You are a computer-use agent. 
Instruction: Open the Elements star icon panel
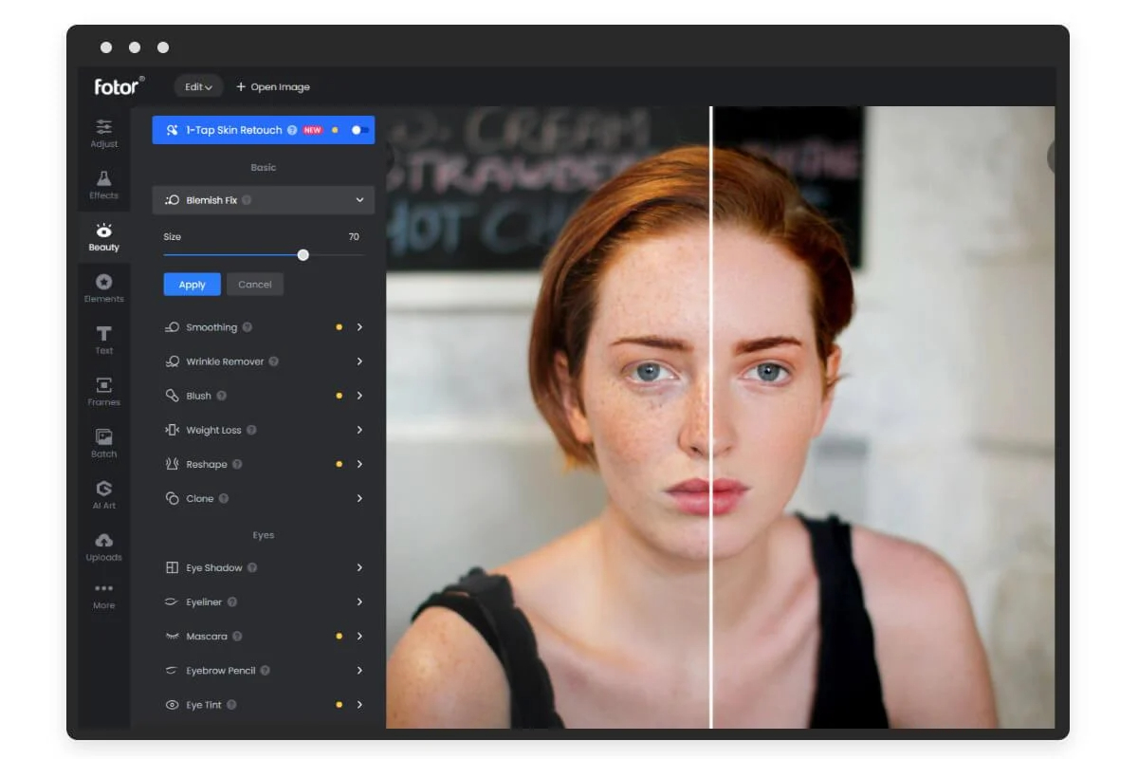pos(104,287)
